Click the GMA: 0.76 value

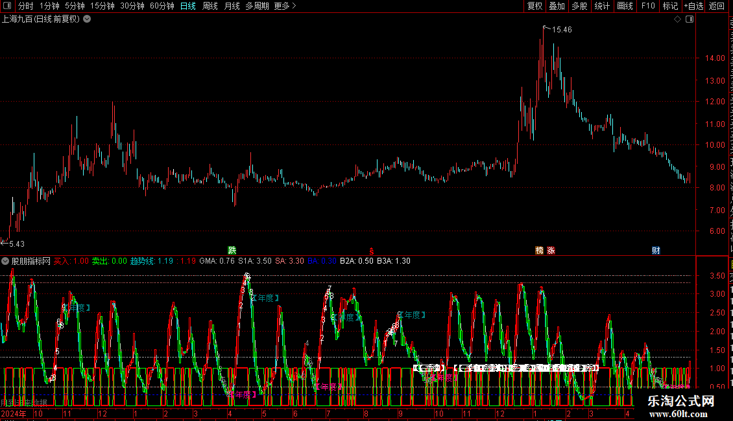(217, 261)
